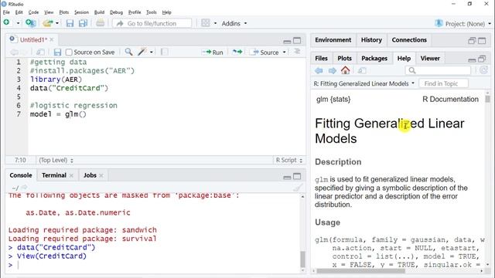Click the Help refresh icon
Screen dimensions: 495x278
483,70
